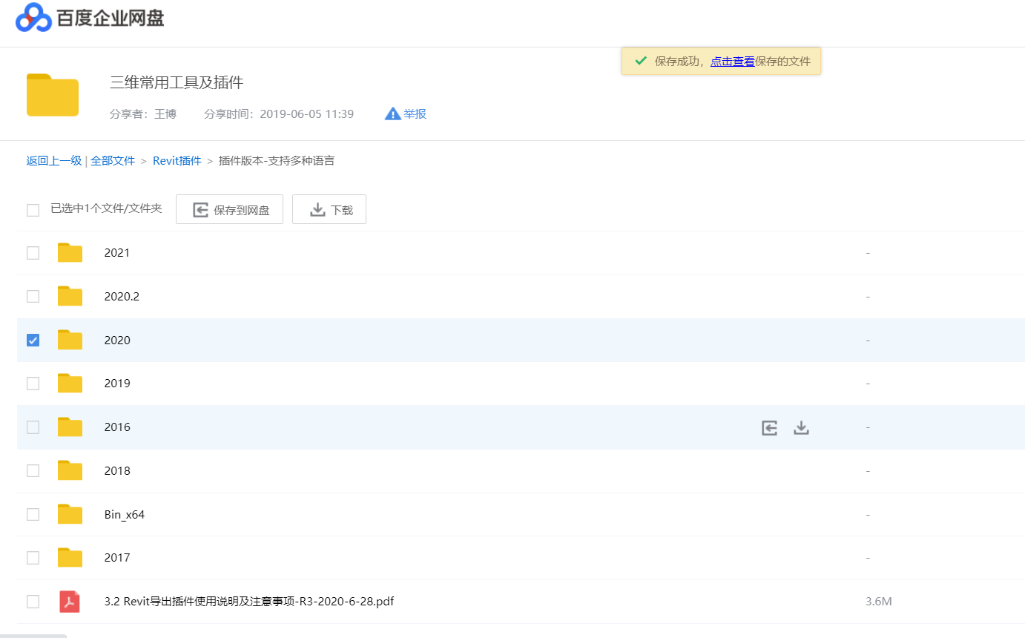This screenshot has height=638, width=1025.
Task: Click the green checkmark in the success notification
Action: click(641, 61)
